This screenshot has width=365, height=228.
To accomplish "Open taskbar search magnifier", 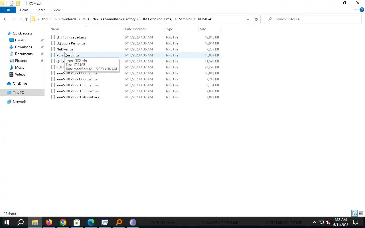I will pyautogui.click(x=21, y=222).
